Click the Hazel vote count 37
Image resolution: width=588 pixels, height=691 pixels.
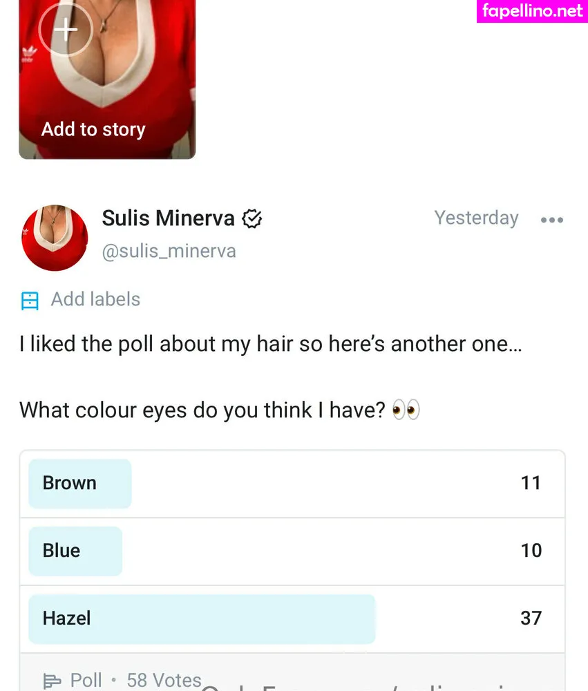point(531,618)
